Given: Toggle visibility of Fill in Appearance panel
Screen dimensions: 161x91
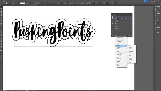Looking at the screenshot, I should (x=112, y=24).
